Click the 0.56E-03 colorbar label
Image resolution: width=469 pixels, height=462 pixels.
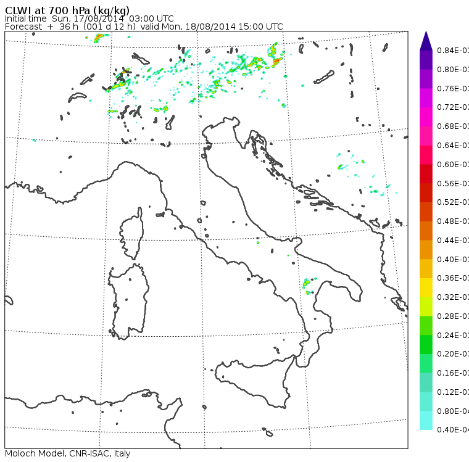click(x=453, y=183)
